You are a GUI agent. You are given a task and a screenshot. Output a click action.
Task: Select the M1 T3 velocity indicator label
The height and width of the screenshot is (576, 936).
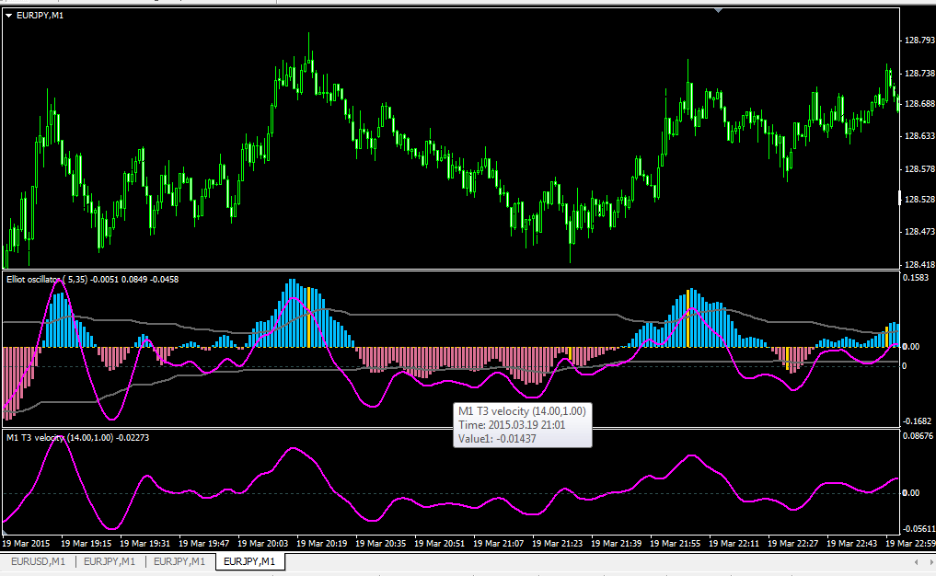tap(77, 438)
